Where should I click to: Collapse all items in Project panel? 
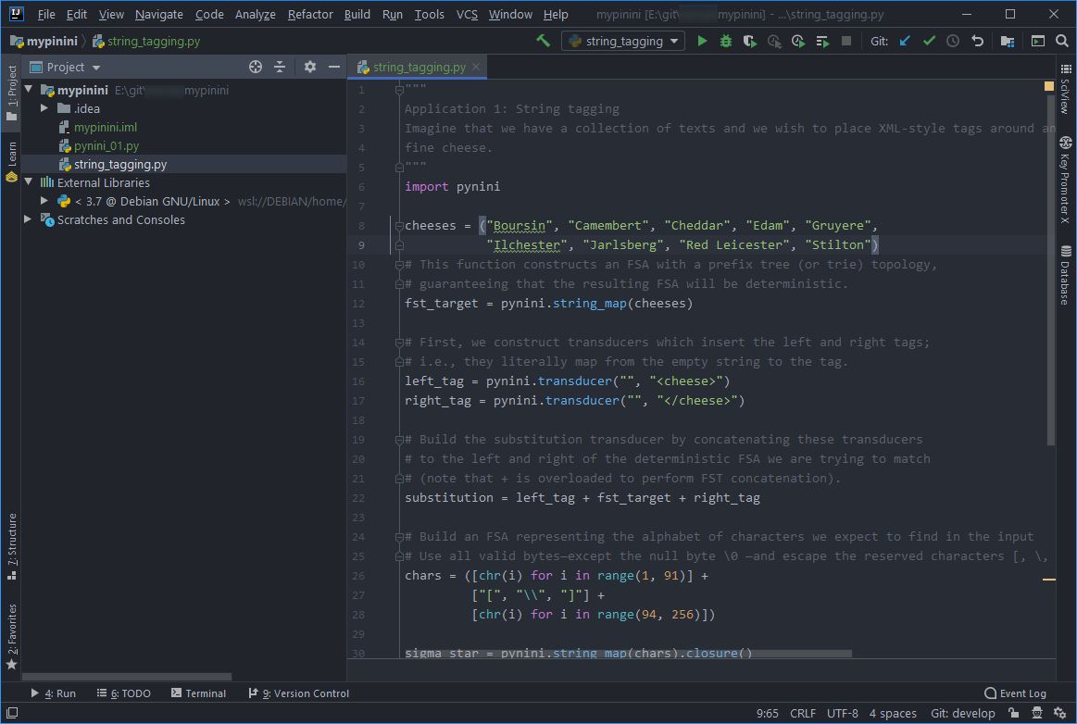pyautogui.click(x=279, y=67)
